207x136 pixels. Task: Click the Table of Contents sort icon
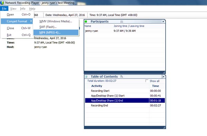coord(122,76)
